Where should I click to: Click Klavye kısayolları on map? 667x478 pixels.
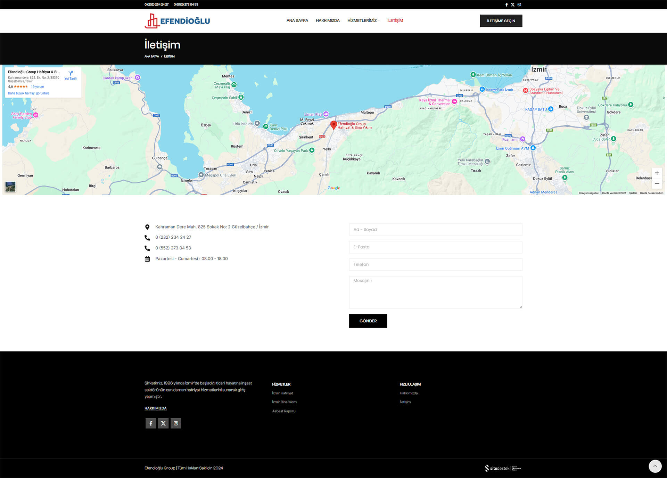[589, 193]
